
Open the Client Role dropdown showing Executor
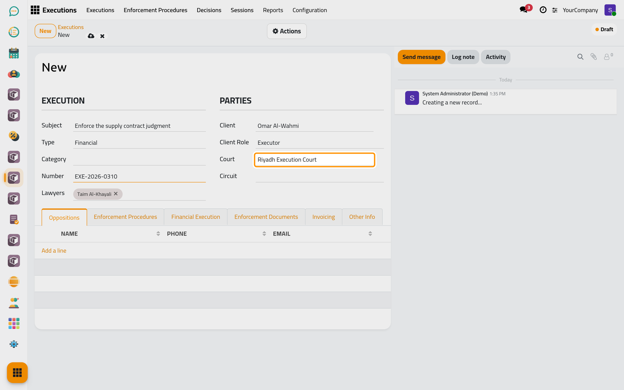pos(319,143)
